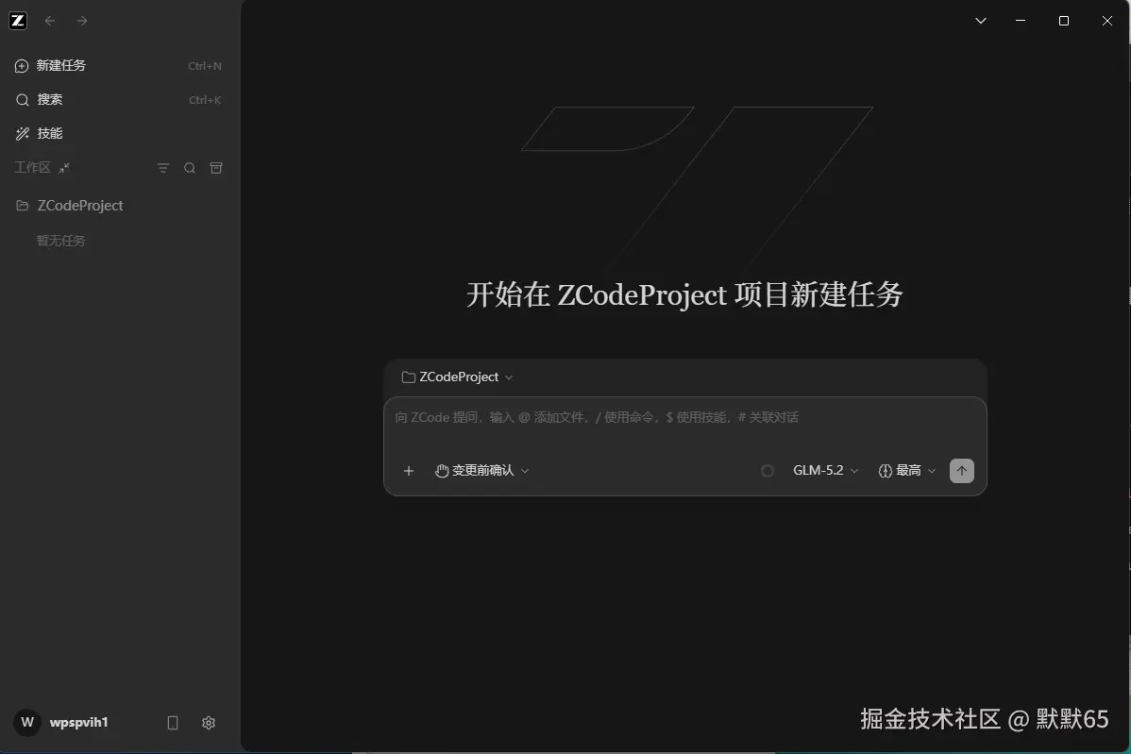Open the 变更前确认 mode dropdown

tap(481, 471)
